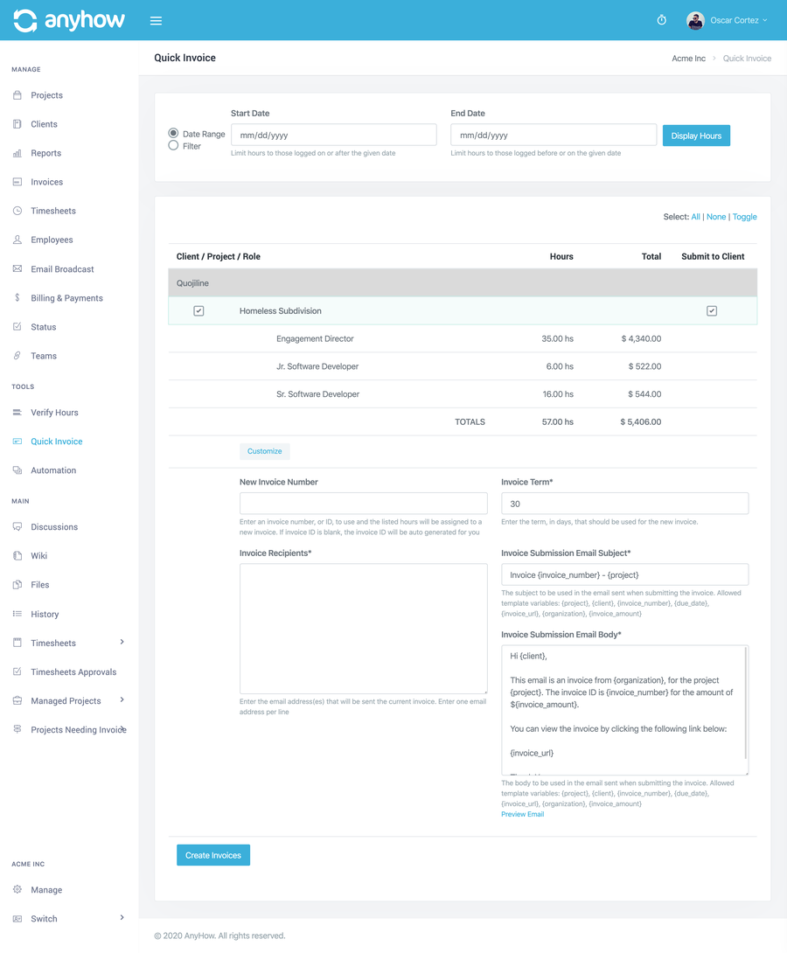The height and width of the screenshot is (953, 787).
Task: Expand Timesheets submenu in Main section
Action: coord(122,642)
